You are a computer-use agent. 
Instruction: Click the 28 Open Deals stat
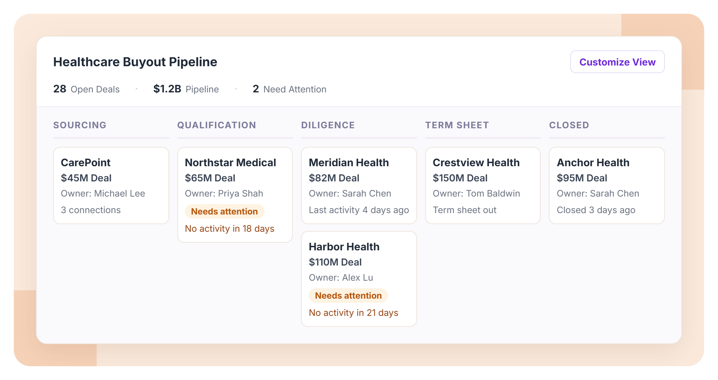(86, 89)
